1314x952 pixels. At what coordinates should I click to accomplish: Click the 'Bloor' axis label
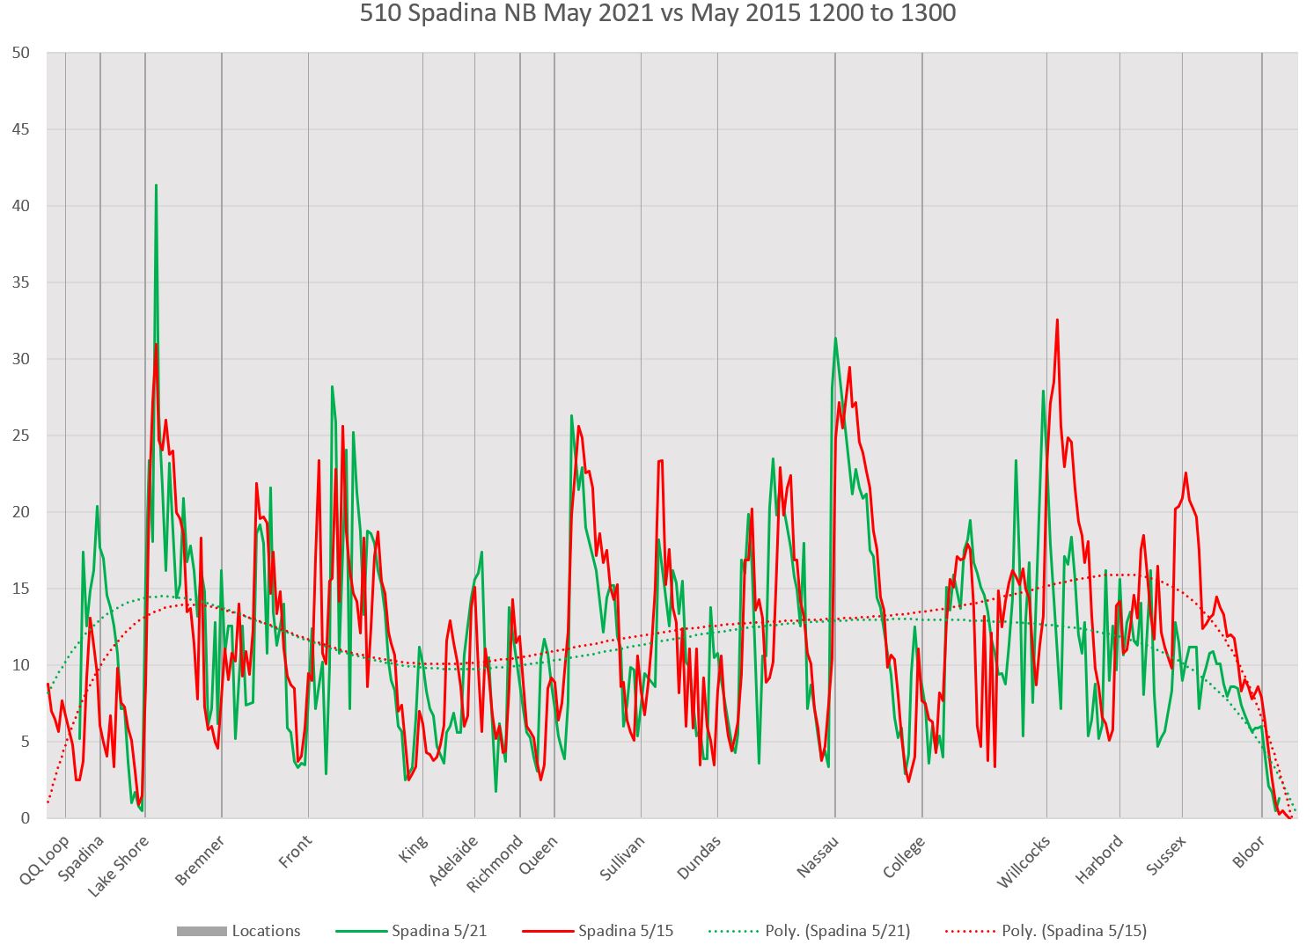tap(1249, 852)
